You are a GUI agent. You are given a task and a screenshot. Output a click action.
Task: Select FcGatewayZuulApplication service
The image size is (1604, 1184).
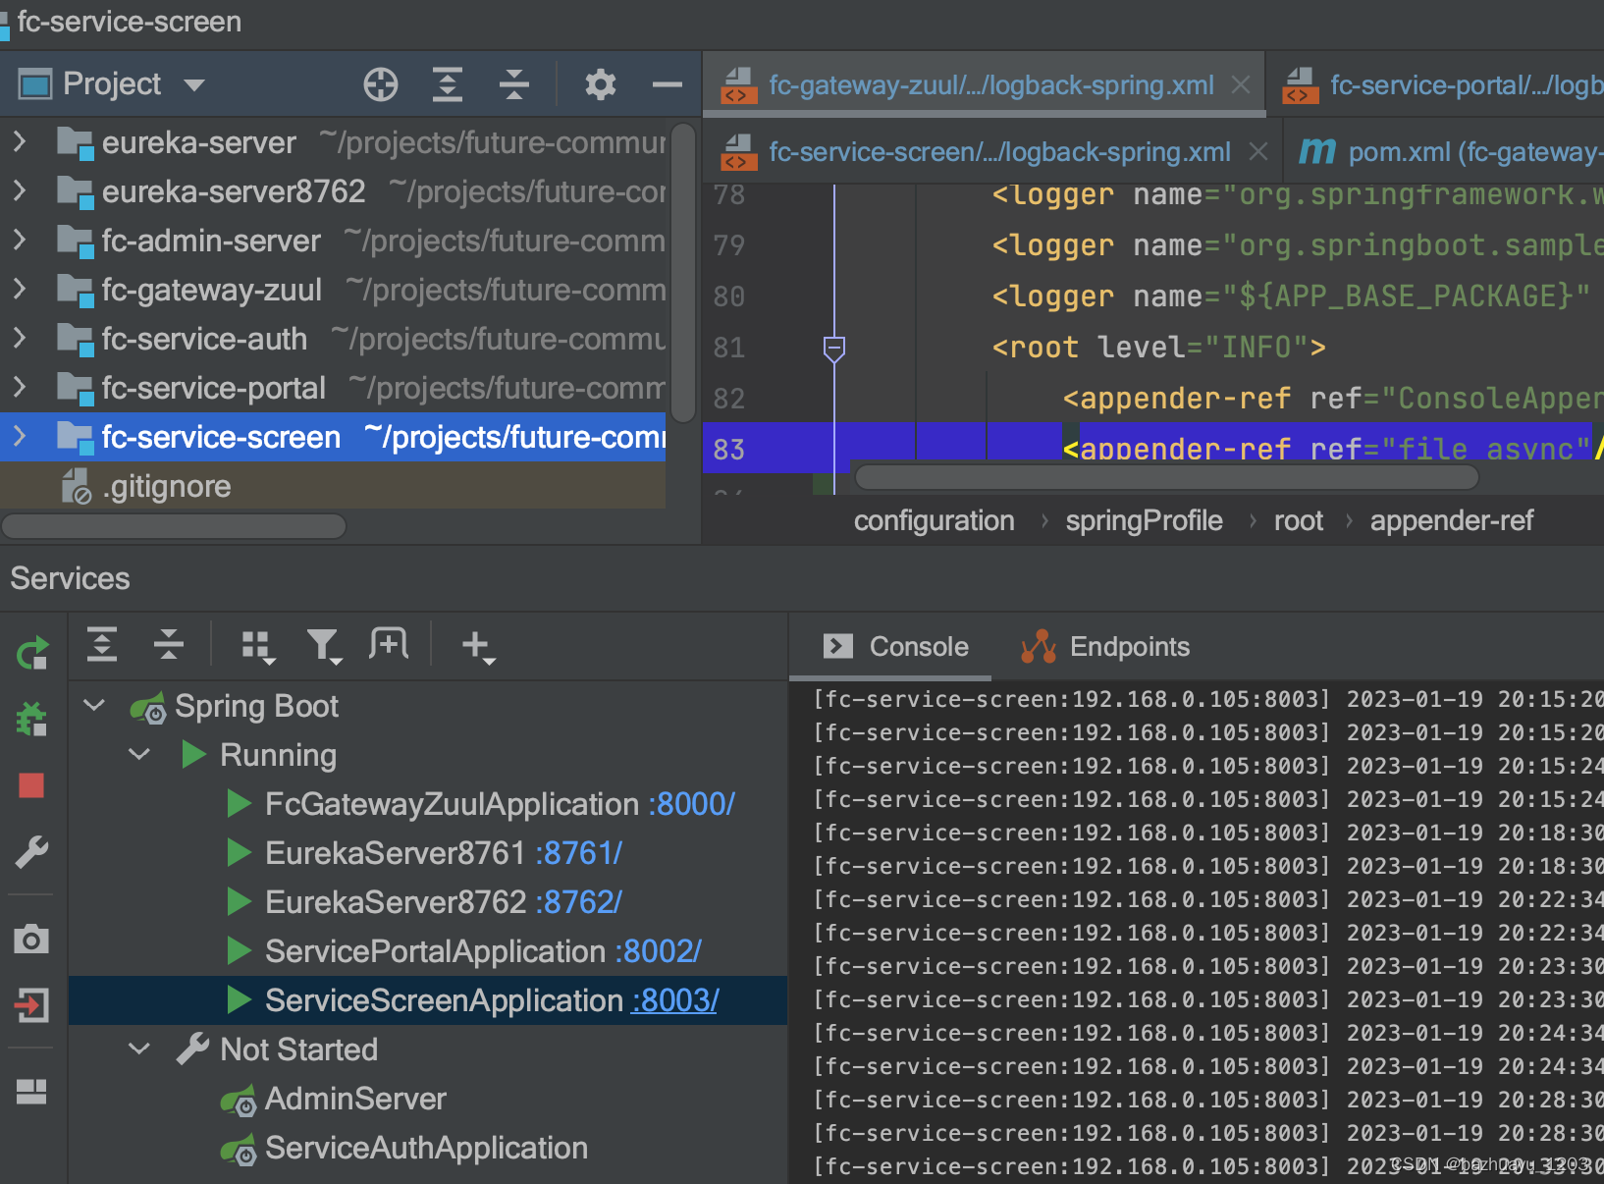(452, 804)
